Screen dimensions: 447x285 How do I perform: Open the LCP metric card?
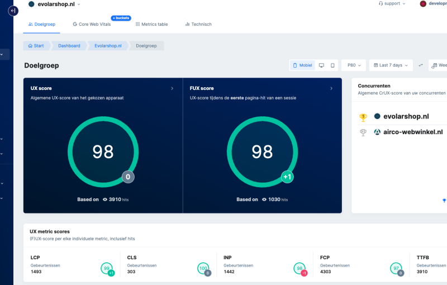point(72,265)
